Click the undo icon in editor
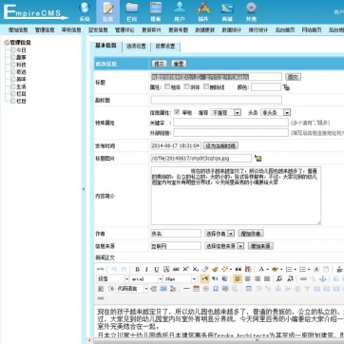The image size is (344, 344). (x=114, y=269)
